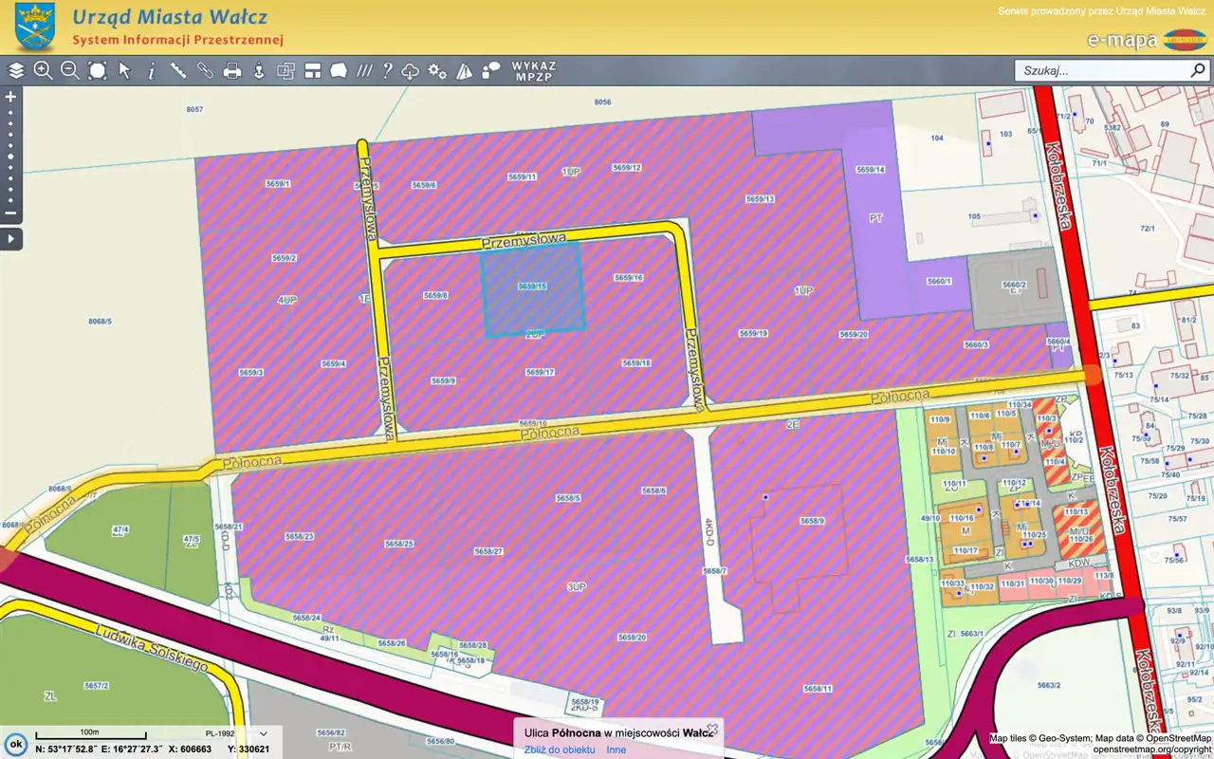Viewport: 1214px width, 759px height.
Task: Select the distance measurement ruler tool
Action: pyautogui.click(x=177, y=70)
